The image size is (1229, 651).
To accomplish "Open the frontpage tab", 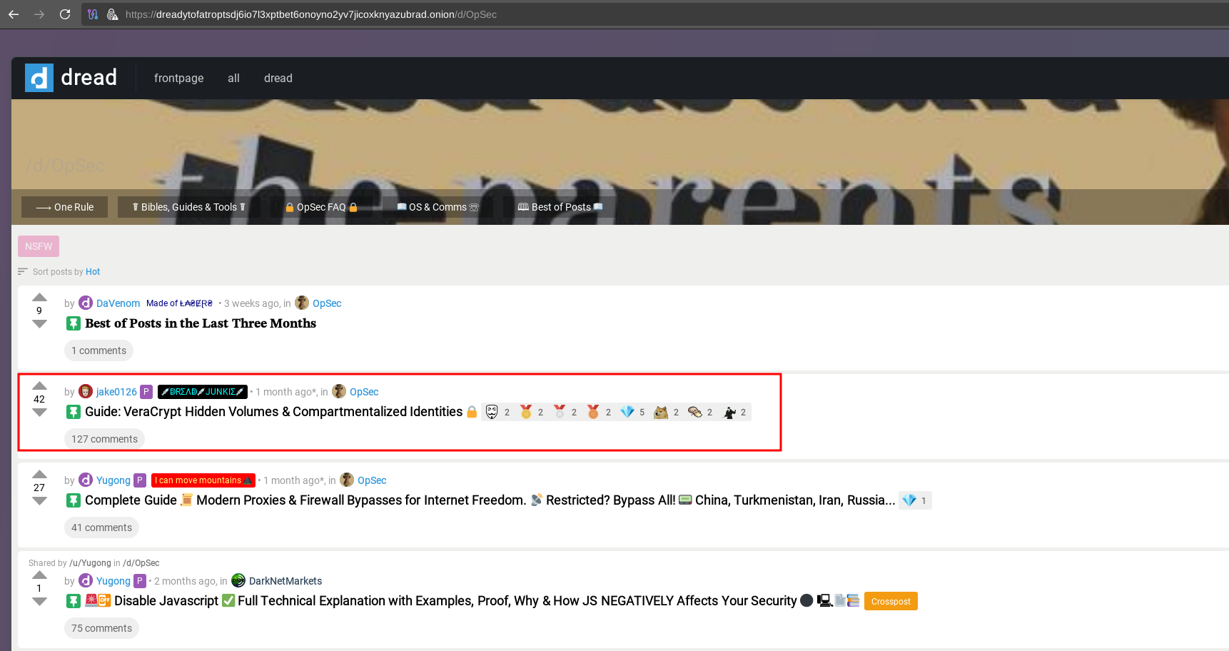I will click(x=178, y=79).
